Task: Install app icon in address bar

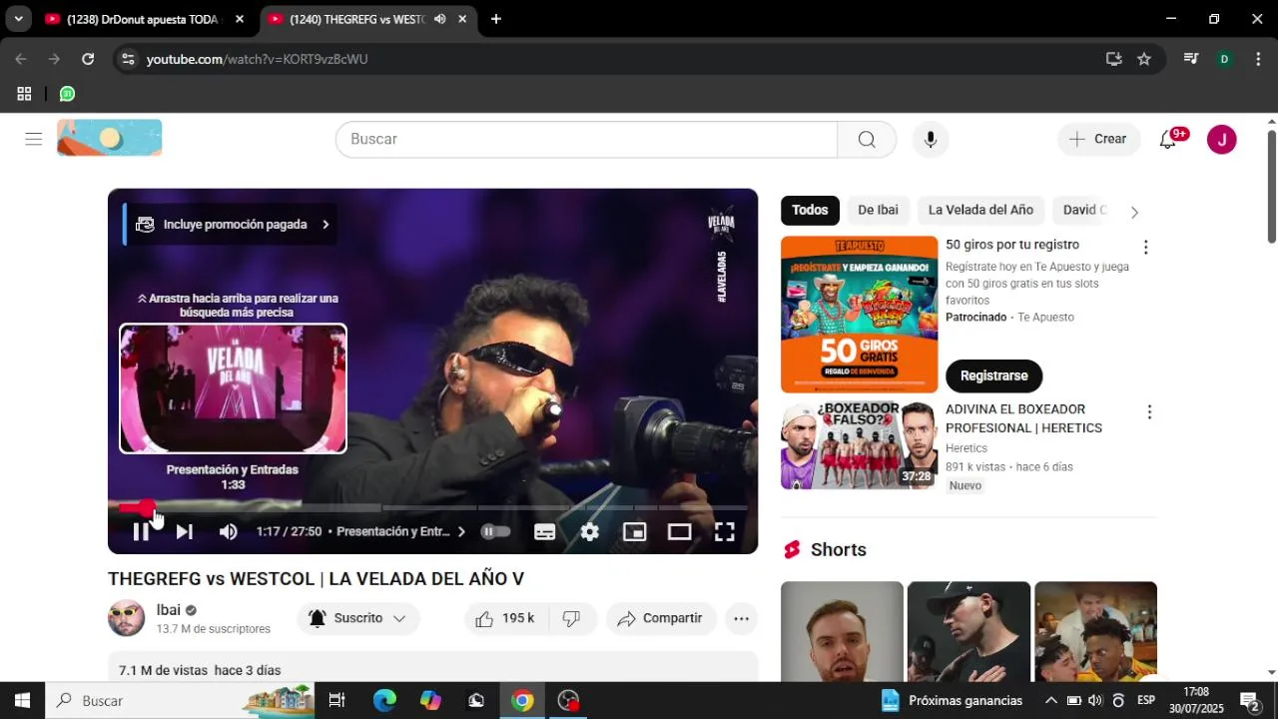Action: pyautogui.click(x=1114, y=59)
